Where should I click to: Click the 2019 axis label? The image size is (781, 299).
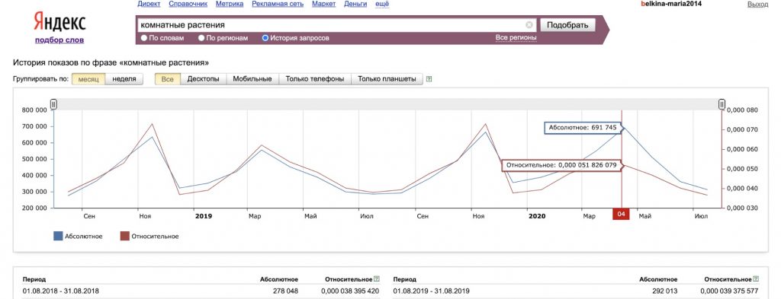point(204,217)
